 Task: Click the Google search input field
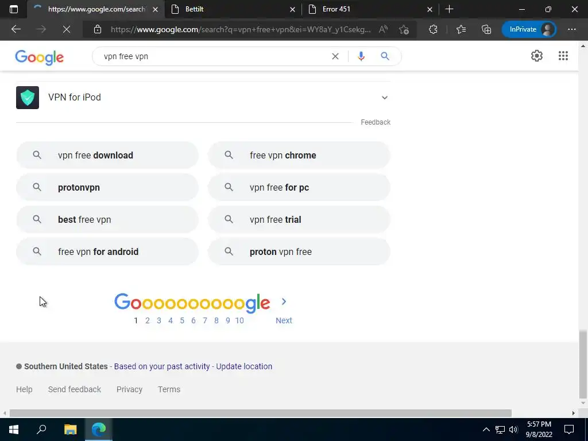[214, 56]
